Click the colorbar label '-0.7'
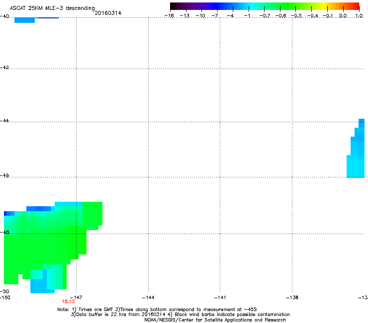Screen dimensions: 368x323 [265, 16]
